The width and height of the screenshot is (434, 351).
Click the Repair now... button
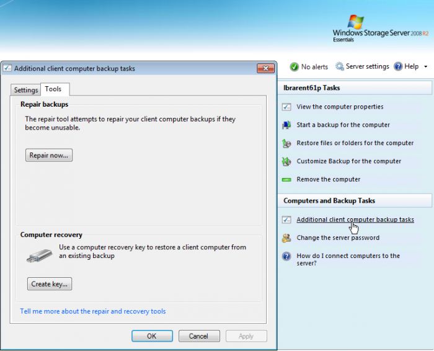pyautogui.click(x=49, y=155)
